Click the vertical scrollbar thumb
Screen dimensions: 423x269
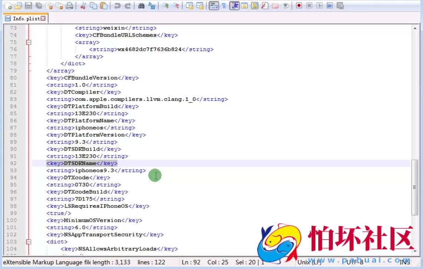click(x=415, y=187)
